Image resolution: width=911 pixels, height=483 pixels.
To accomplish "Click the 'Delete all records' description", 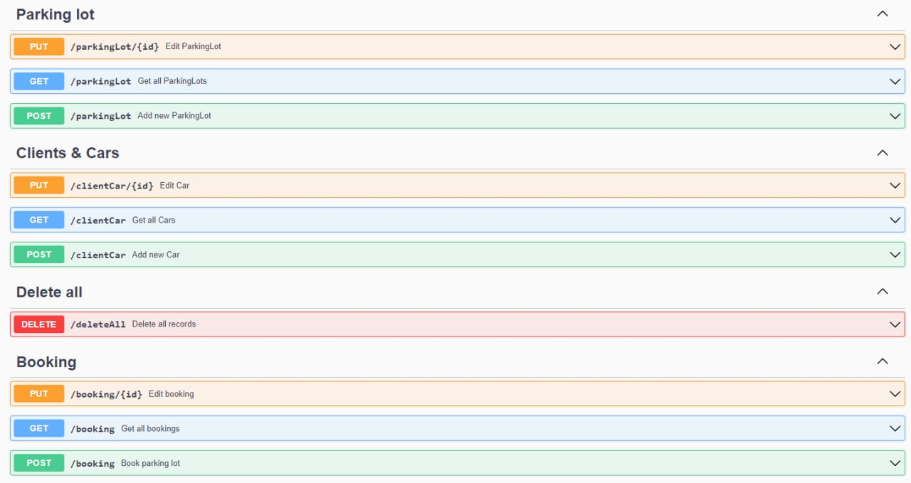I will (x=164, y=324).
